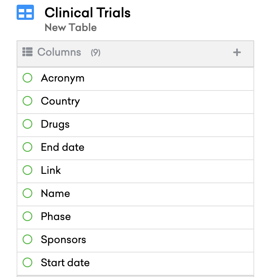Select the End date column entry
This screenshot has height=277, width=265.
tap(135, 148)
